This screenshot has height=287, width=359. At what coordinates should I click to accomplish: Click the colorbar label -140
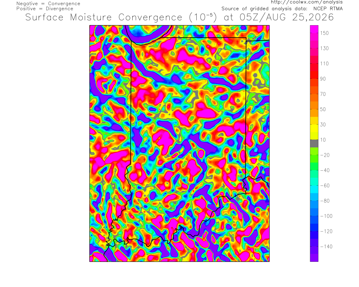pos(326,247)
